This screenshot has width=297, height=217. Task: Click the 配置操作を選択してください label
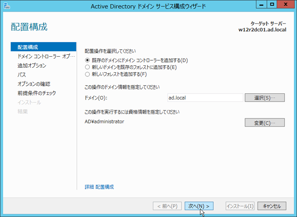coord(110,51)
